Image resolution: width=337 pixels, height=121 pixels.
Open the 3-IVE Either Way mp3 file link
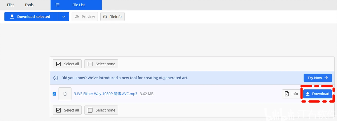105,94
